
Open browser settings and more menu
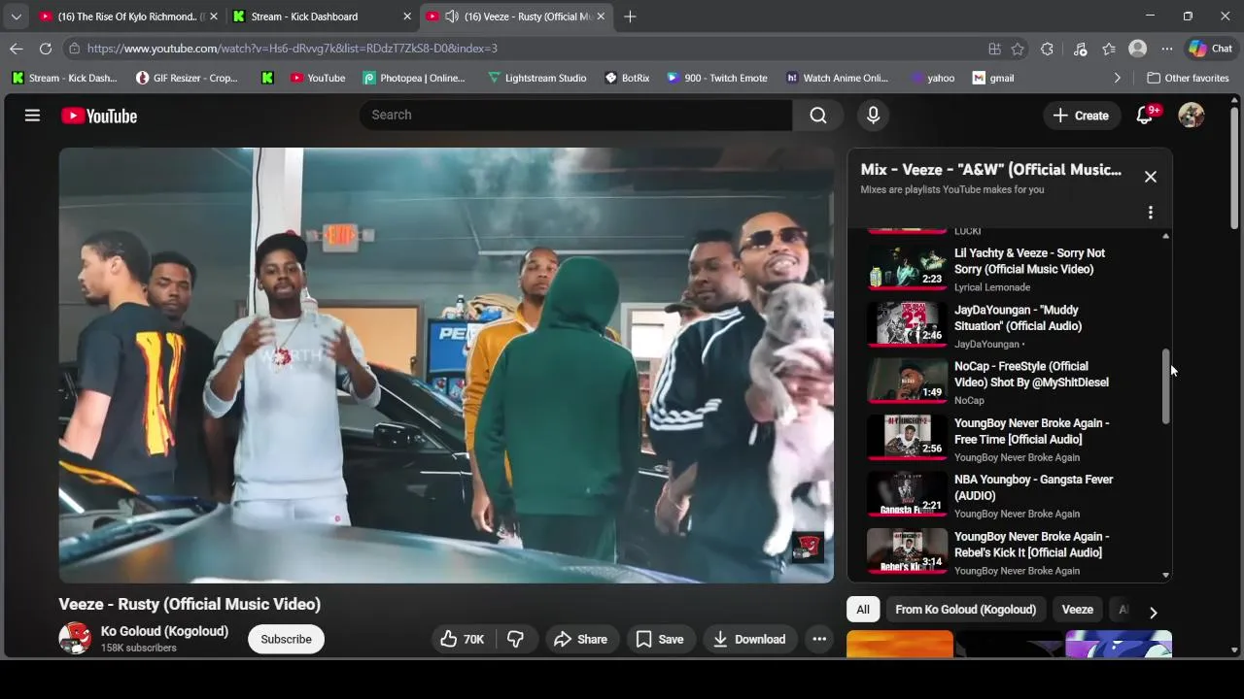click(1167, 49)
